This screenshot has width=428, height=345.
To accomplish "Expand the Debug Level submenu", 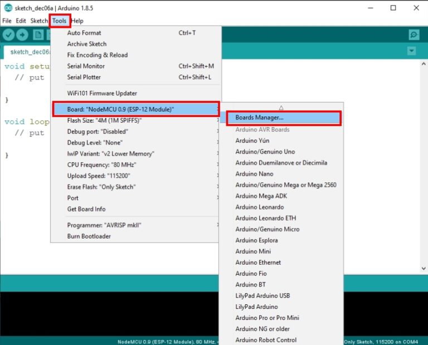I will [135, 143].
